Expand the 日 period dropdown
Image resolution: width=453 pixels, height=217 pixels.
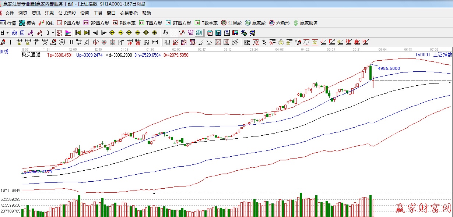coord(7,33)
